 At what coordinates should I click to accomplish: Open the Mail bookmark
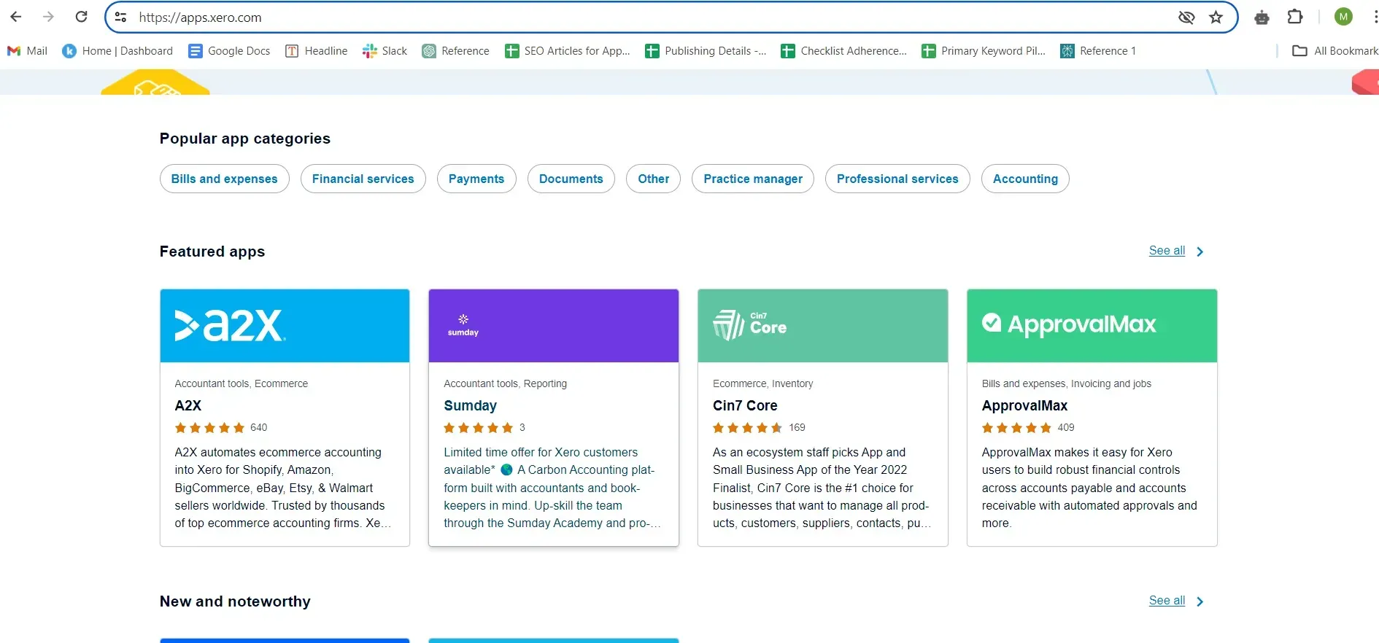pos(27,51)
